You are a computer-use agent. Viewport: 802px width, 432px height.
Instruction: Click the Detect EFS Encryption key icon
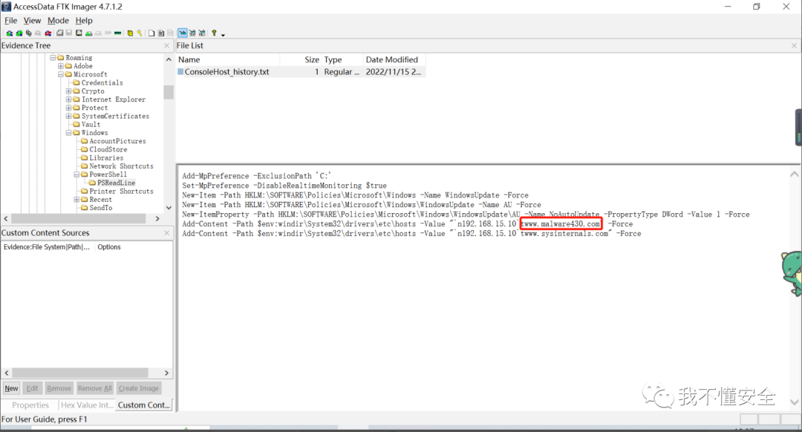140,33
